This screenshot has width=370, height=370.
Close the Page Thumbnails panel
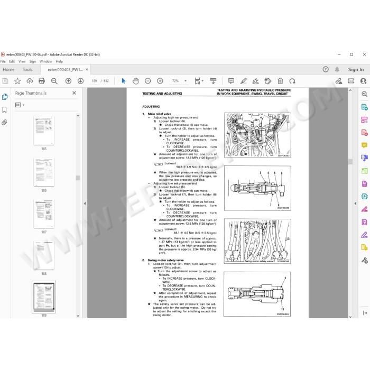point(75,93)
